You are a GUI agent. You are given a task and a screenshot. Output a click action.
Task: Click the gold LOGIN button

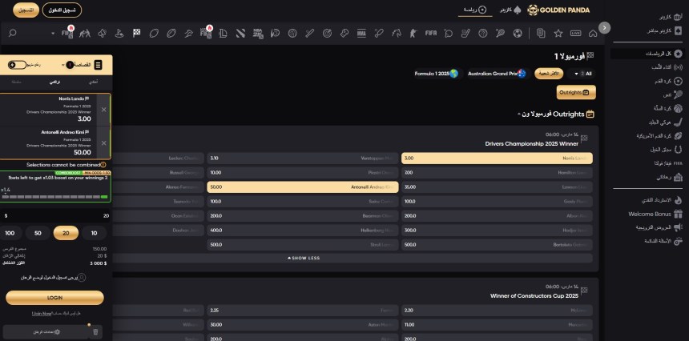(55, 298)
